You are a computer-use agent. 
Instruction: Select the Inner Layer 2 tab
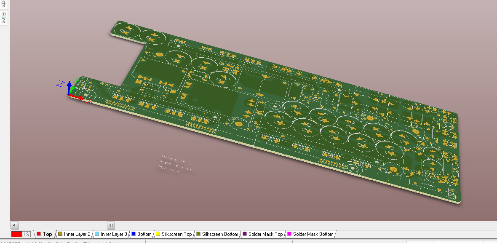pyautogui.click(x=77, y=234)
